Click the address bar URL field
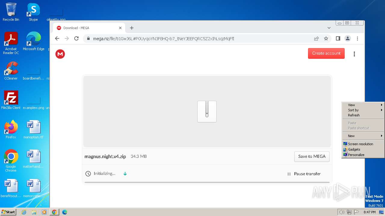This screenshot has height=216, width=385. pos(199,38)
